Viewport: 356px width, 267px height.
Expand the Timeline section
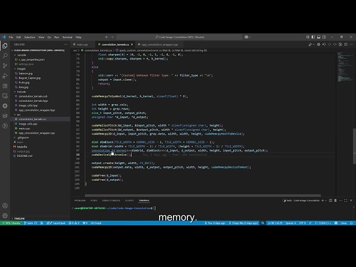[19, 218]
